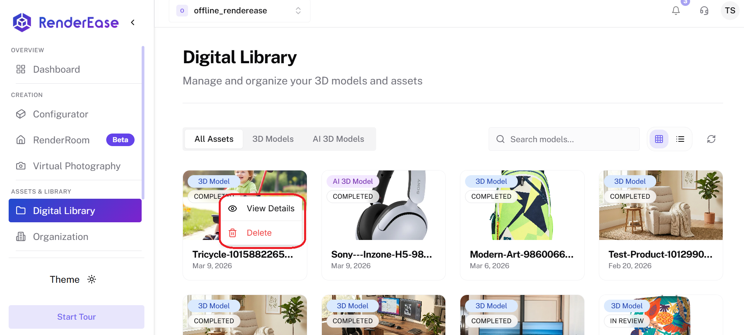Open the offline_renderease workspace dropdown

click(x=240, y=11)
